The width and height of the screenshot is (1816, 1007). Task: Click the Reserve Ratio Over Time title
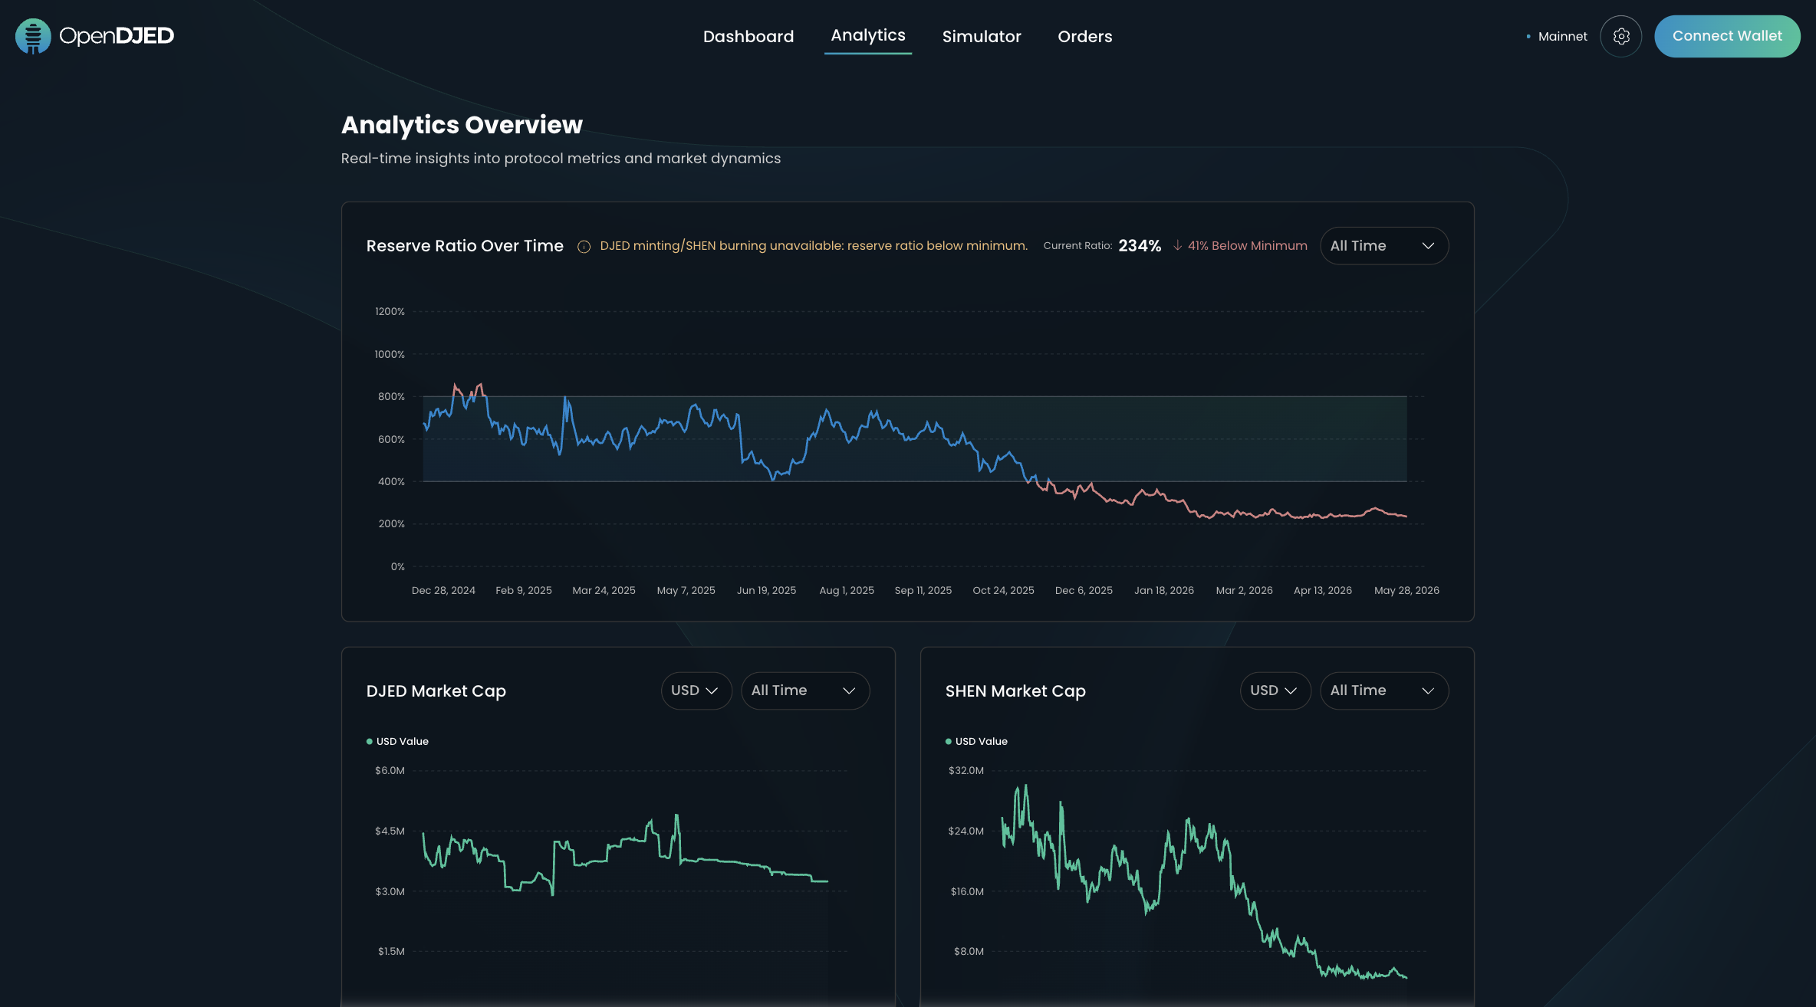[x=465, y=246]
